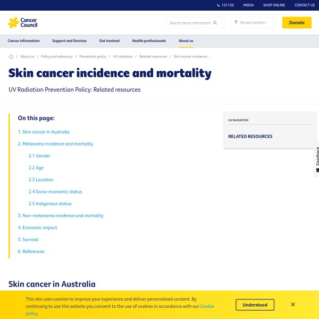Click the search magnifier icon
The height and width of the screenshot is (319, 319).
(215, 23)
